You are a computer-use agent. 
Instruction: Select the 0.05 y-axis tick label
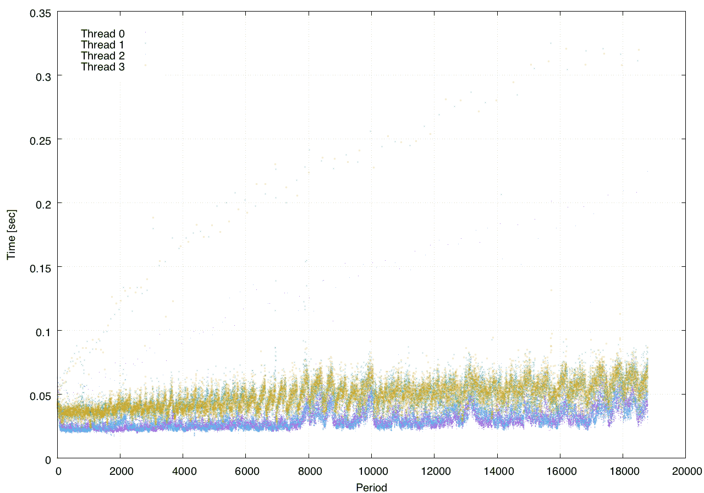click(39, 395)
